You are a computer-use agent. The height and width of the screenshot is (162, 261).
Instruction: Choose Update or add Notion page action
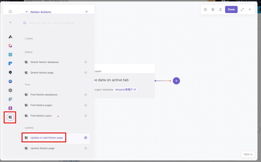[x=56, y=138]
